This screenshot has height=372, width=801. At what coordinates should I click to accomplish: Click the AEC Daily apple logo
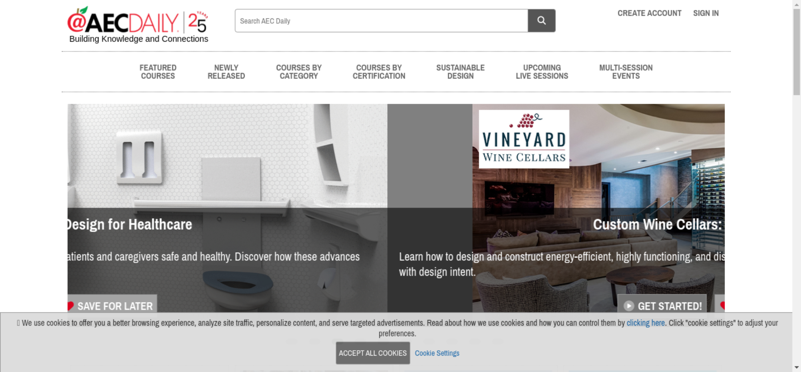coord(123,20)
